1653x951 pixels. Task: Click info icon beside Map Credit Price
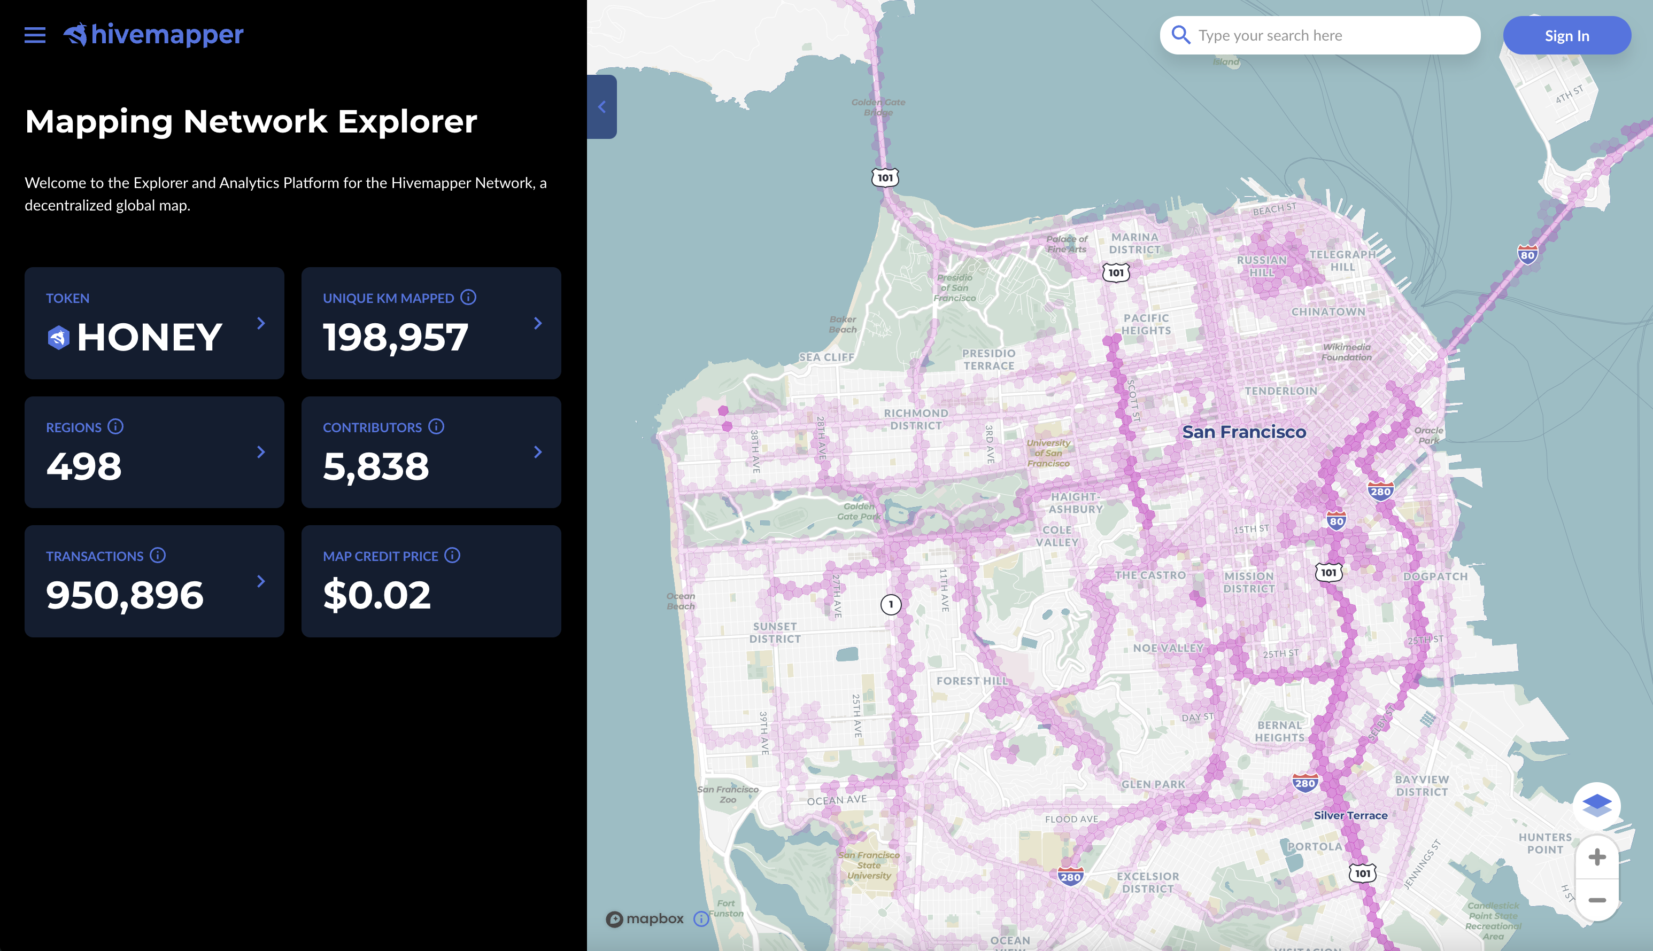tap(452, 555)
